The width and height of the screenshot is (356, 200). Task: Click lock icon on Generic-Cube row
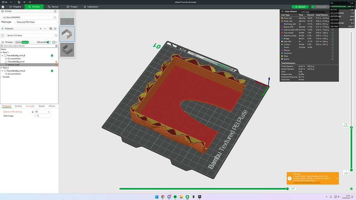[56, 65]
